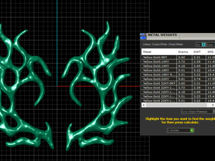215x161 pixels.
Task: Click the 5.81 grams cell
Action: 184,79
